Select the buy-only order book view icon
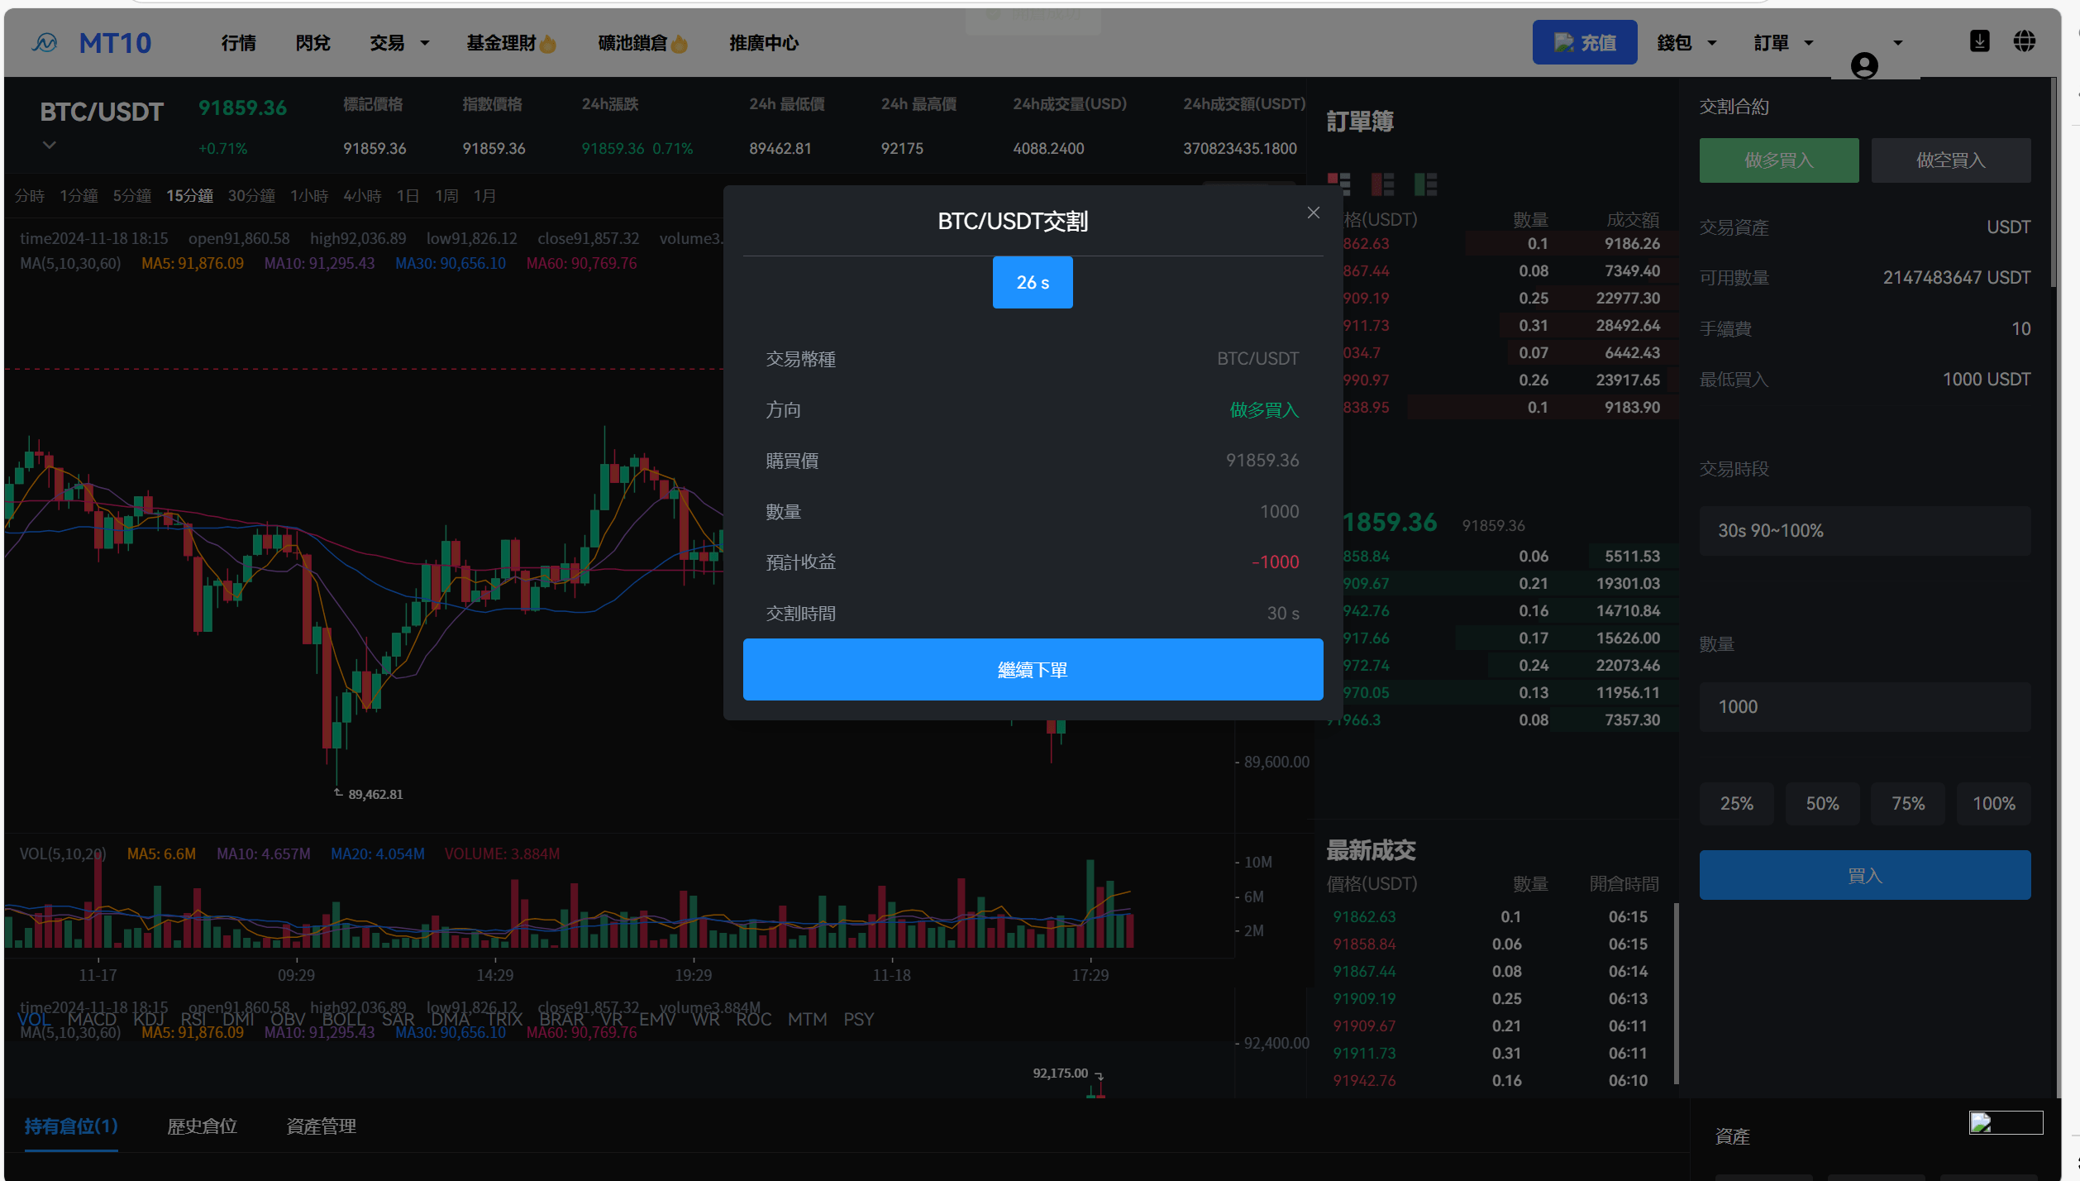Screen dimensions: 2080x1181 (1425, 184)
